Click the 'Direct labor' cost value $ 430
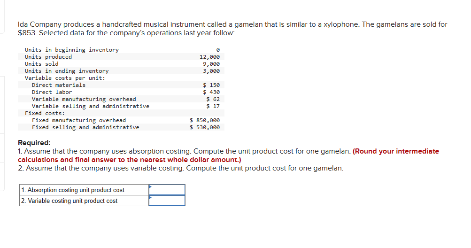471x248 pixels. [211, 92]
